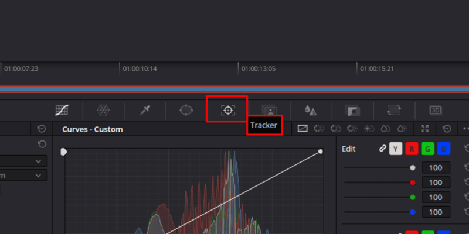
Task: Open the Tracker palette
Action: coord(228,110)
